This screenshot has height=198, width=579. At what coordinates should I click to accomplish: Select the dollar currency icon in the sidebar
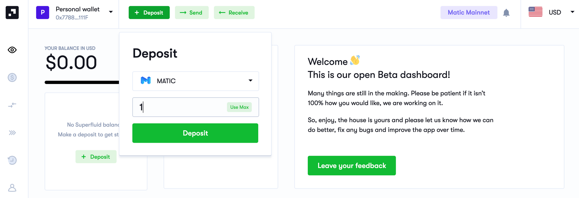12,77
